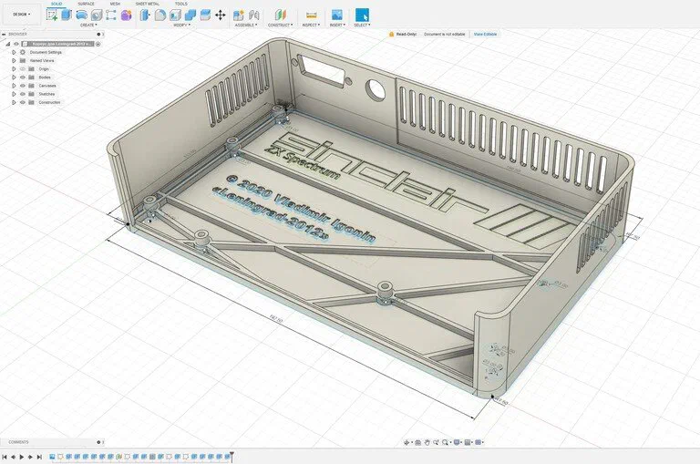
Task: Expand the Sketches tree node
Action: coord(14,94)
